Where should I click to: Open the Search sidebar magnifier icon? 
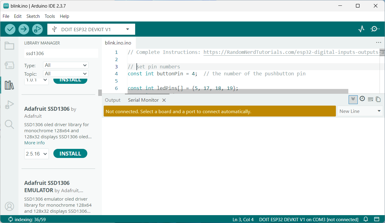(x=9, y=124)
